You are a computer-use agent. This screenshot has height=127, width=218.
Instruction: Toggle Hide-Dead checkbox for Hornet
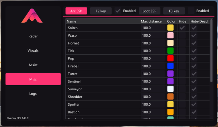click(x=194, y=43)
